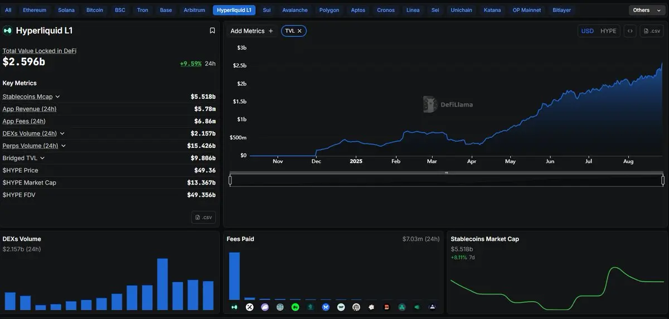669x319 pixels.
Task: Switch to the All chains tab
Action: pyautogui.click(x=8, y=10)
